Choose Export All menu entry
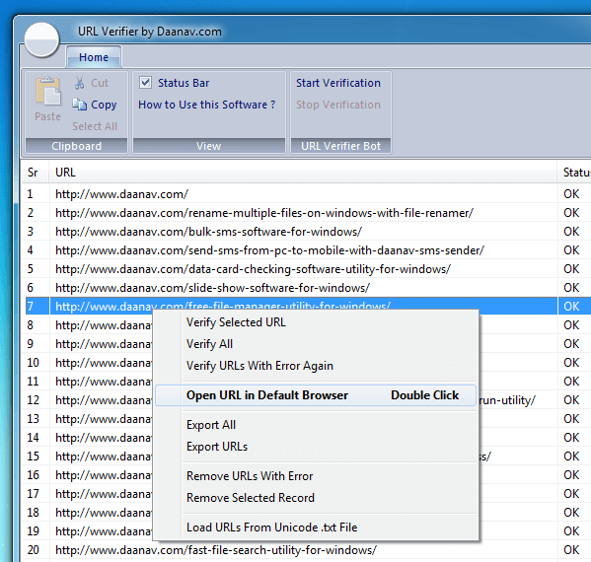The image size is (591, 562). [316, 425]
